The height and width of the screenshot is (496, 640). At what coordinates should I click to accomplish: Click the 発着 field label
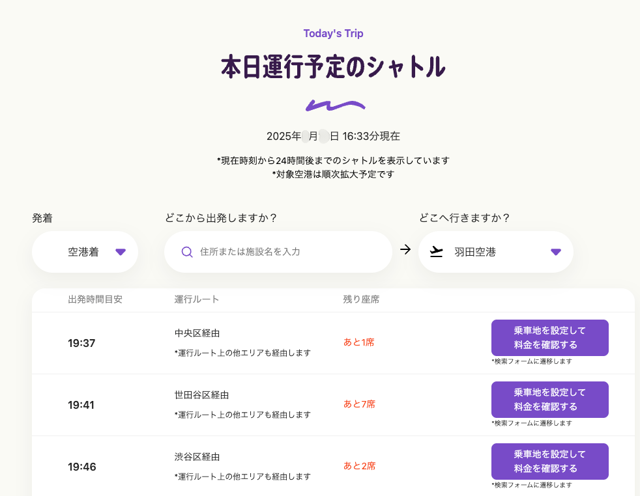[42, 218]
